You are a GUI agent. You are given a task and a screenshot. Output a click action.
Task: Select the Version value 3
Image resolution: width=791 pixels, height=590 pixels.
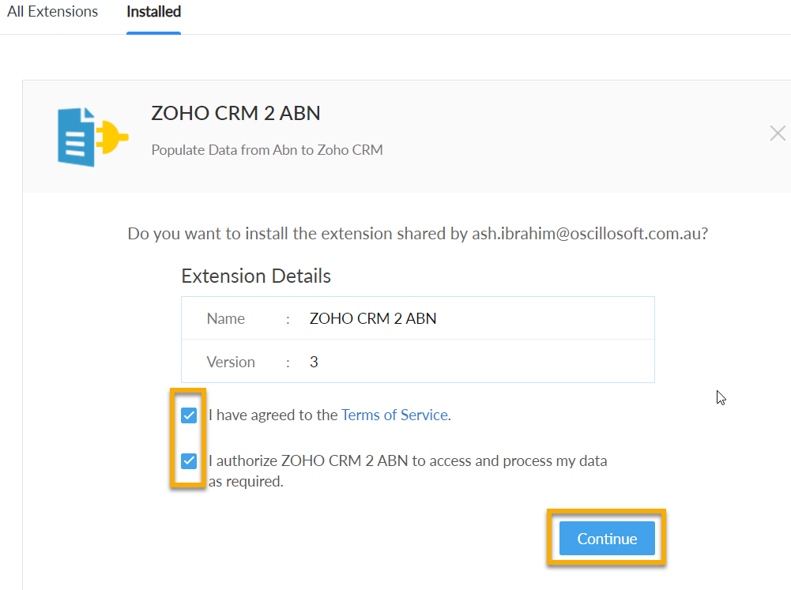[314, 362]
